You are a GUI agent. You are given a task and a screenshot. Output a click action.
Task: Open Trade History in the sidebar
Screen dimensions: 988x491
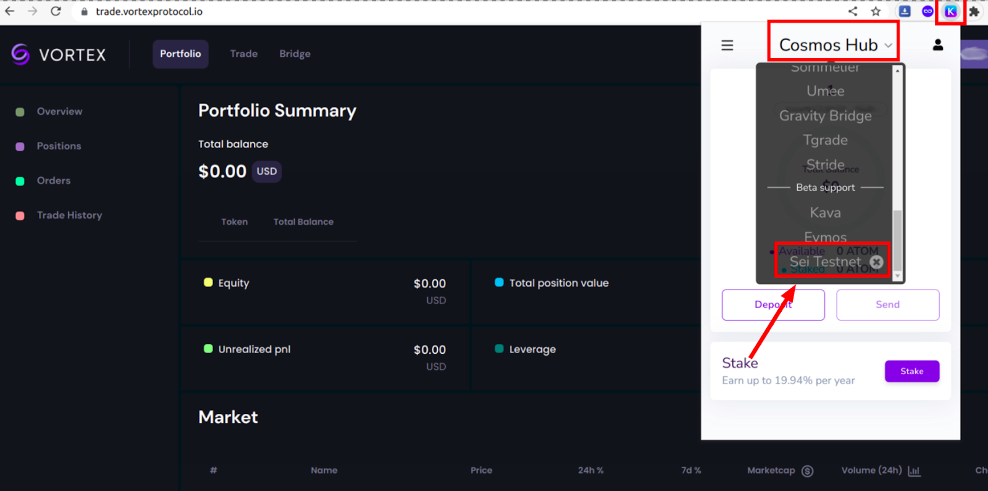(x=69, y=215)
